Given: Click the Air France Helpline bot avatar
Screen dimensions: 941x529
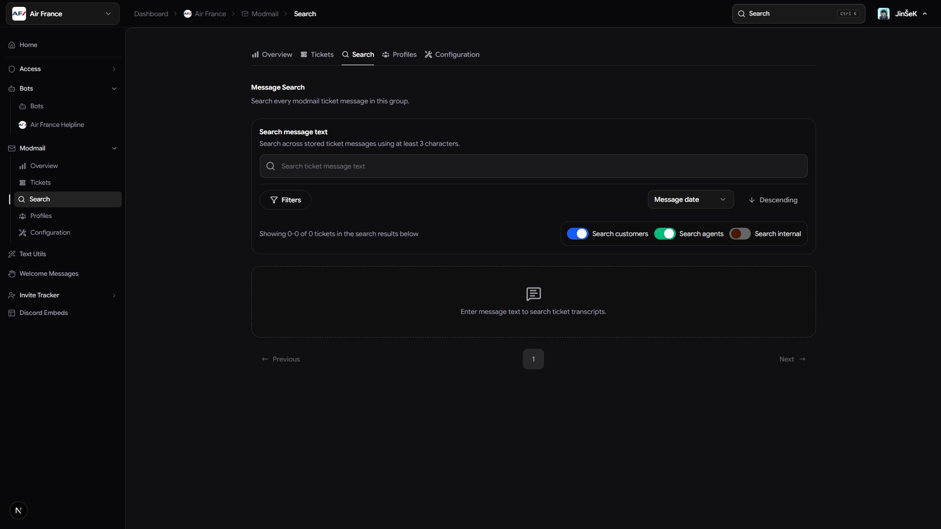Looking at the screenshot, I should click(23, 125).
